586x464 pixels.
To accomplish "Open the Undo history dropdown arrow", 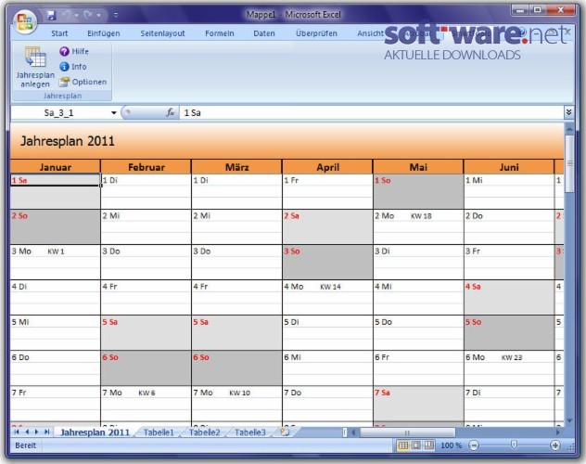I will click(77, 16).
